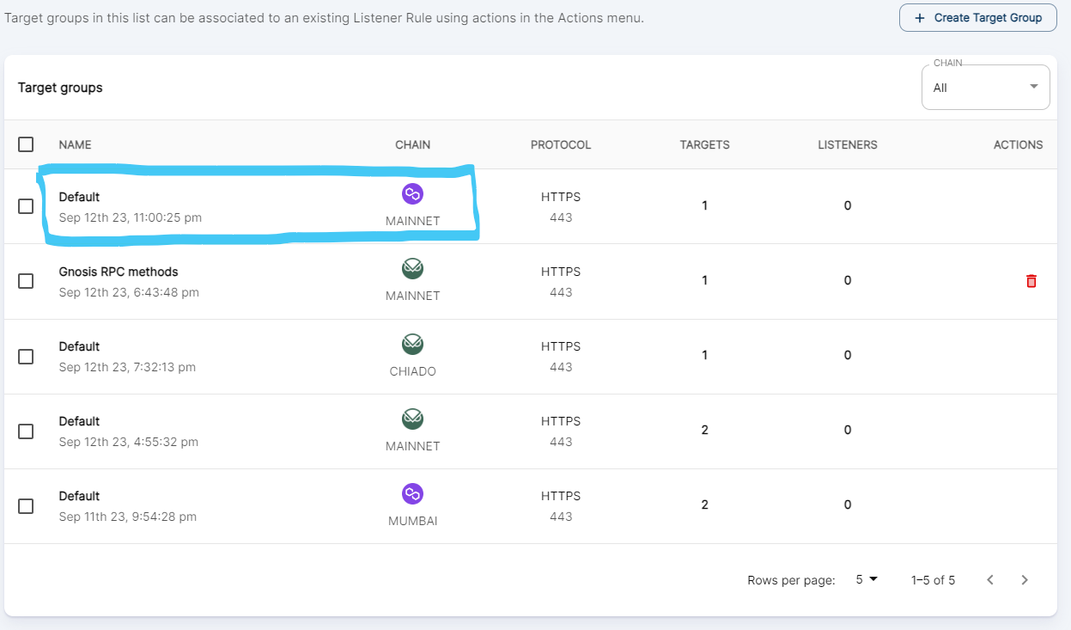The height and width of the screenshot is (630, 1071).
Task: Click the Target groups table title
Action: (x=60, y=88)
